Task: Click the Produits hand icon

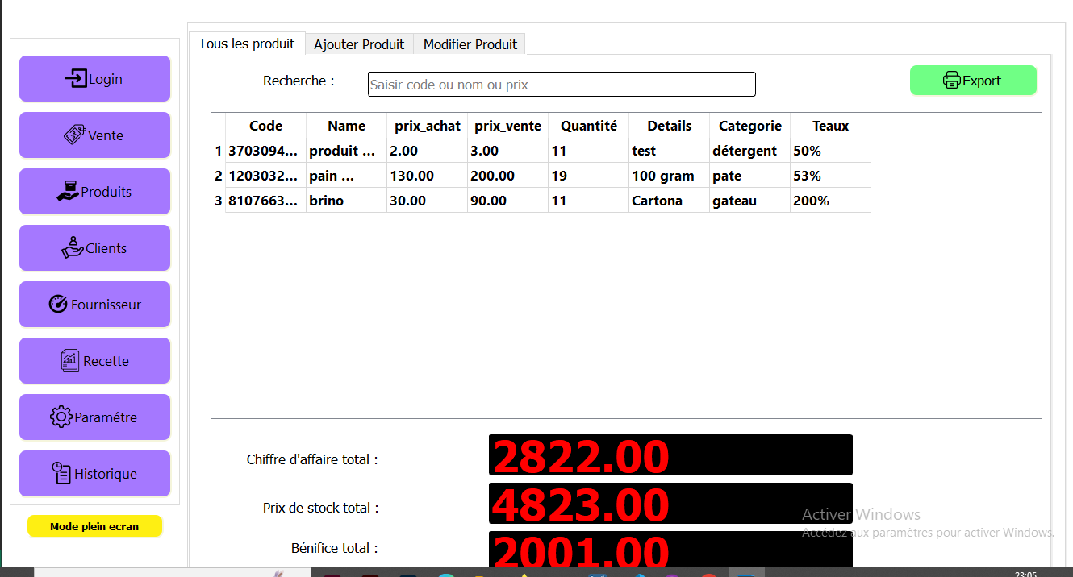Action: coord(68,191)
